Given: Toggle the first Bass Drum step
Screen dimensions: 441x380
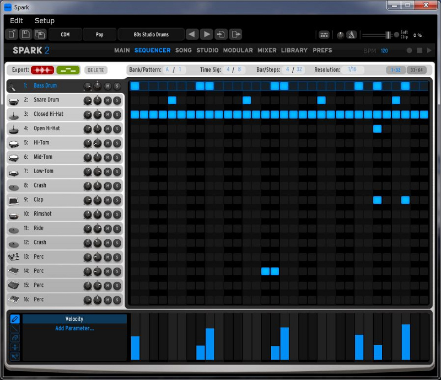Looking at the screenshot, I should 135,86.
